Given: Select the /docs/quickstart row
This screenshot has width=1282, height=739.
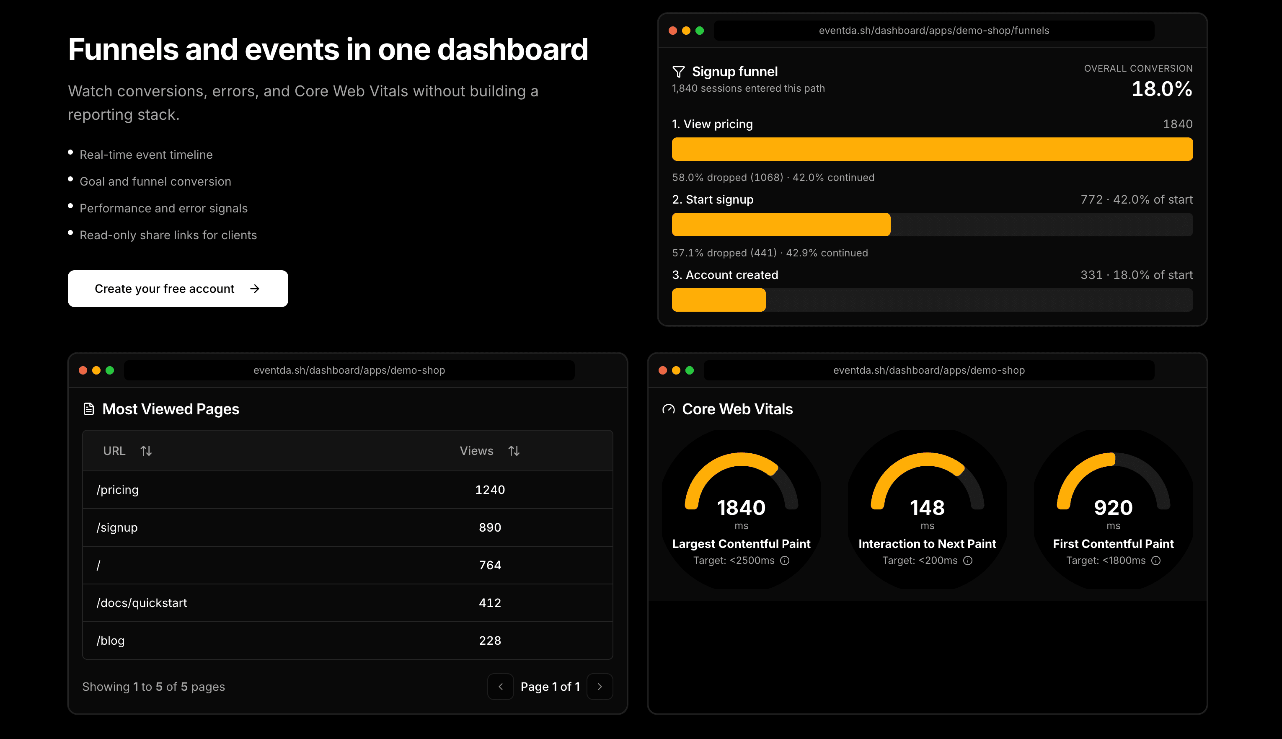Looking at the screenshot, I should [x=348, y=603].
